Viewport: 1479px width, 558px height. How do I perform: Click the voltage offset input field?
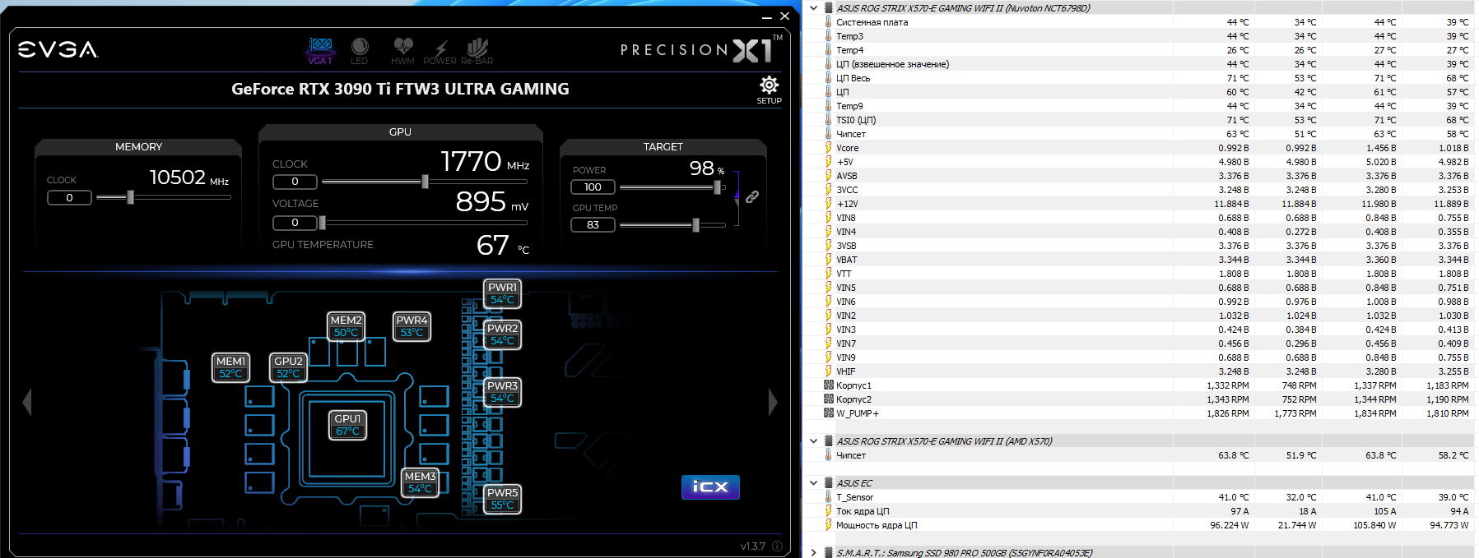(295, 223)
